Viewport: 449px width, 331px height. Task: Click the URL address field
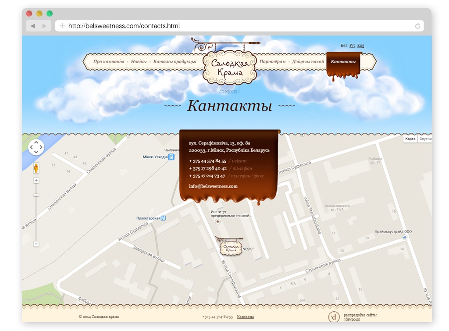click(x=239, y=26)
